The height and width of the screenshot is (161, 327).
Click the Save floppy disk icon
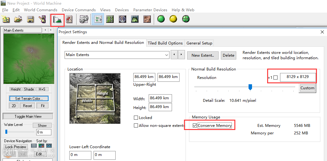tap(31, 19)
